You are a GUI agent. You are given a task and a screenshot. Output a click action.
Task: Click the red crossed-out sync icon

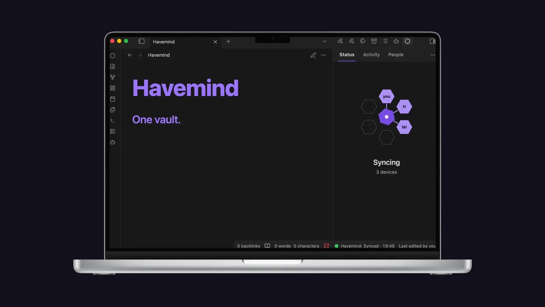327,246
